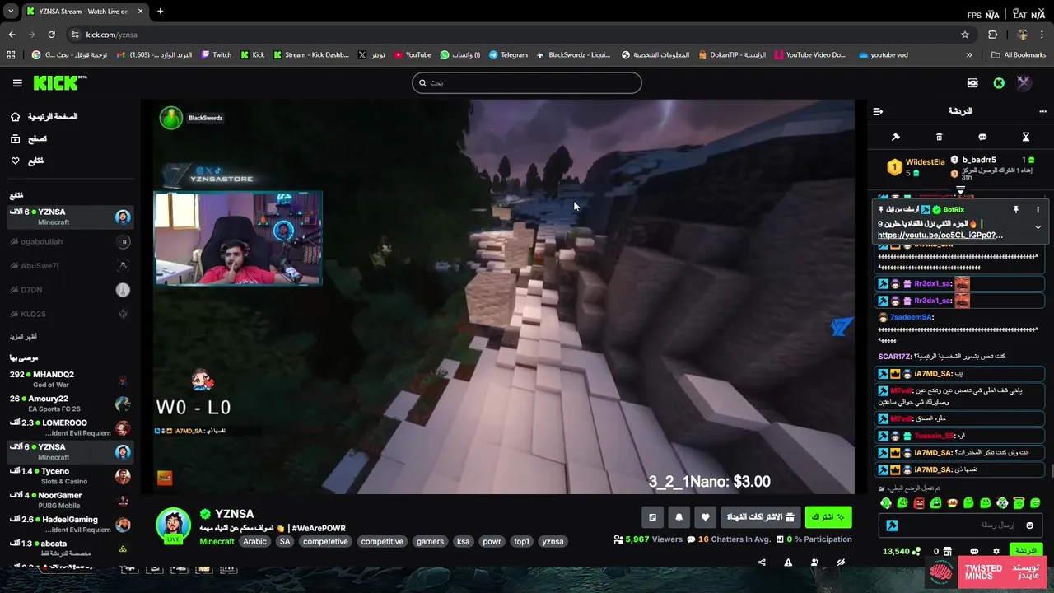Click the green Kick profile icon in header
The height and width of the screenshot is (593, 1054).
999,83
